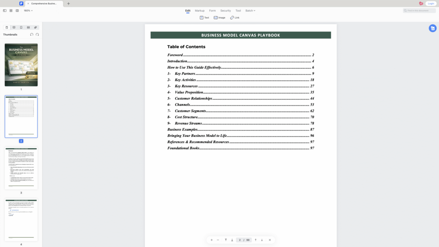The height and width of the screenshot is (247, 439).
Task: Open the Markup tab
Action: (200, 10)
